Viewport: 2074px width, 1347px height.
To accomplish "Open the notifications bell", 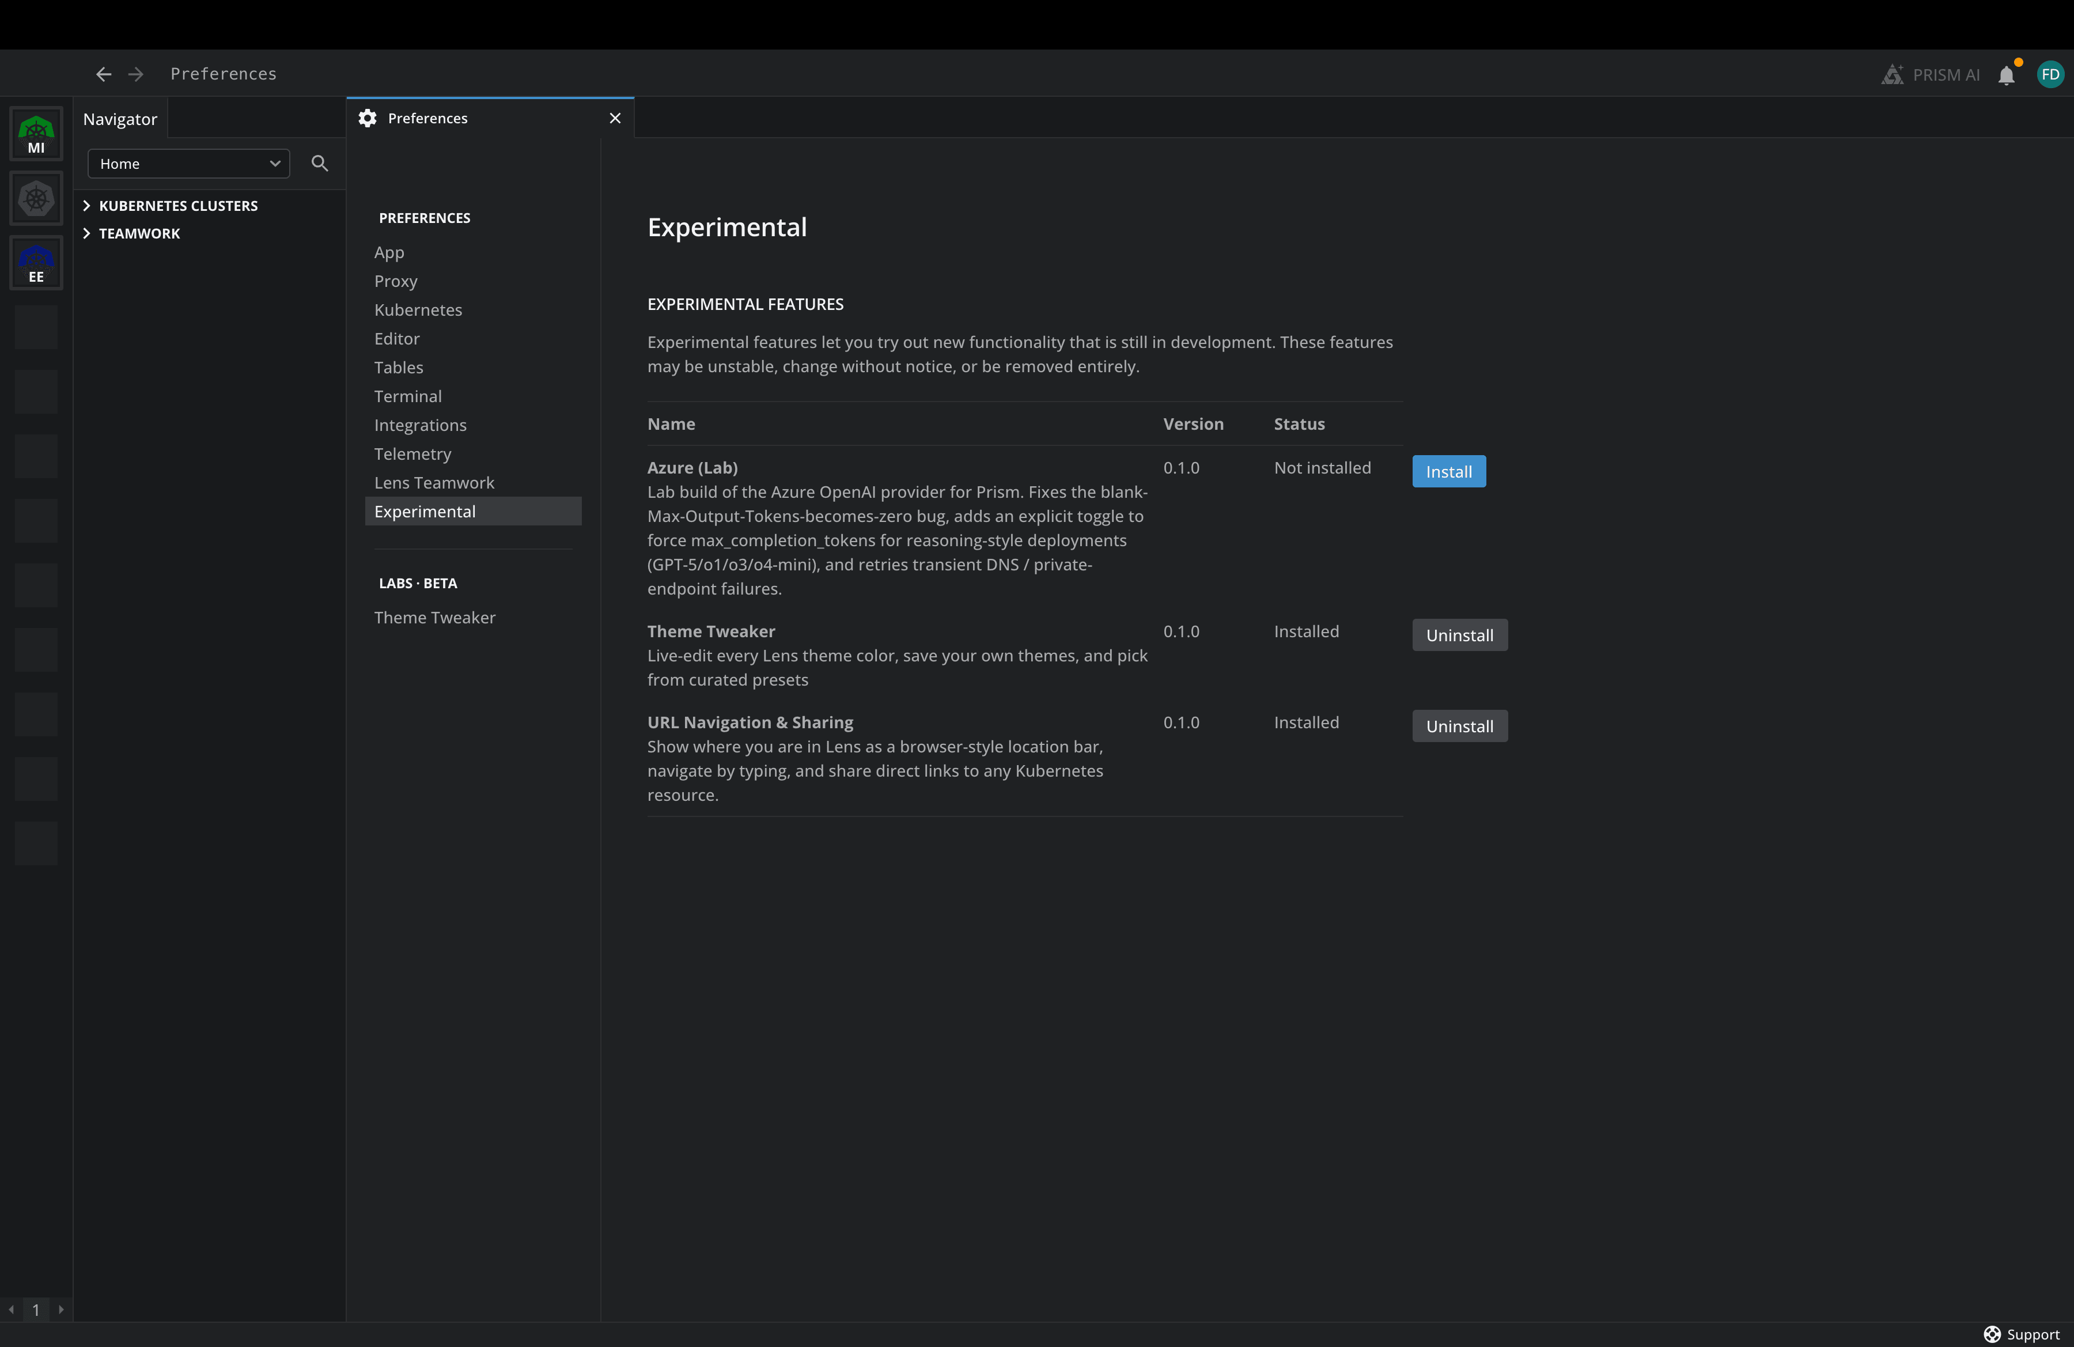I will pos(2006,75).
